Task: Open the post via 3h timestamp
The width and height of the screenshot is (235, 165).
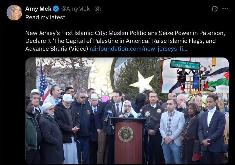Action: pos(98,9)
